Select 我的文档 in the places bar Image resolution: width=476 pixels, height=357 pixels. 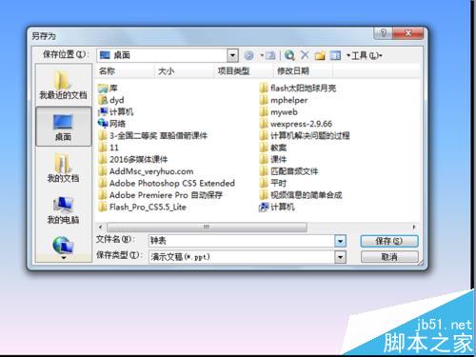tap(63, 169)
